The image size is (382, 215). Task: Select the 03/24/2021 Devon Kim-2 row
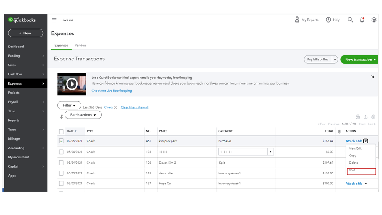coord(61,163)
